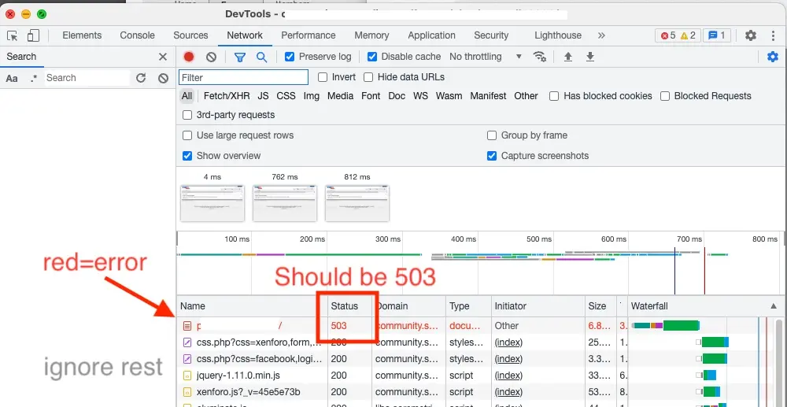Enable Group by frame checkbox
The image size is (787, 407).
point(492,135)
